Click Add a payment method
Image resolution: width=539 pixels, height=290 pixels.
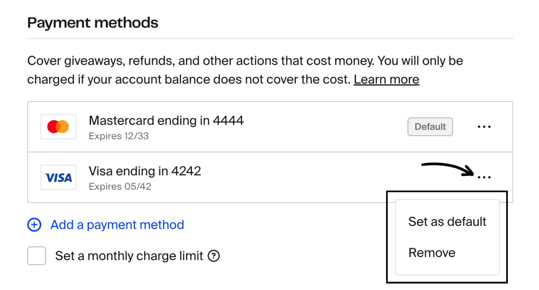click(x=117, y=225)
